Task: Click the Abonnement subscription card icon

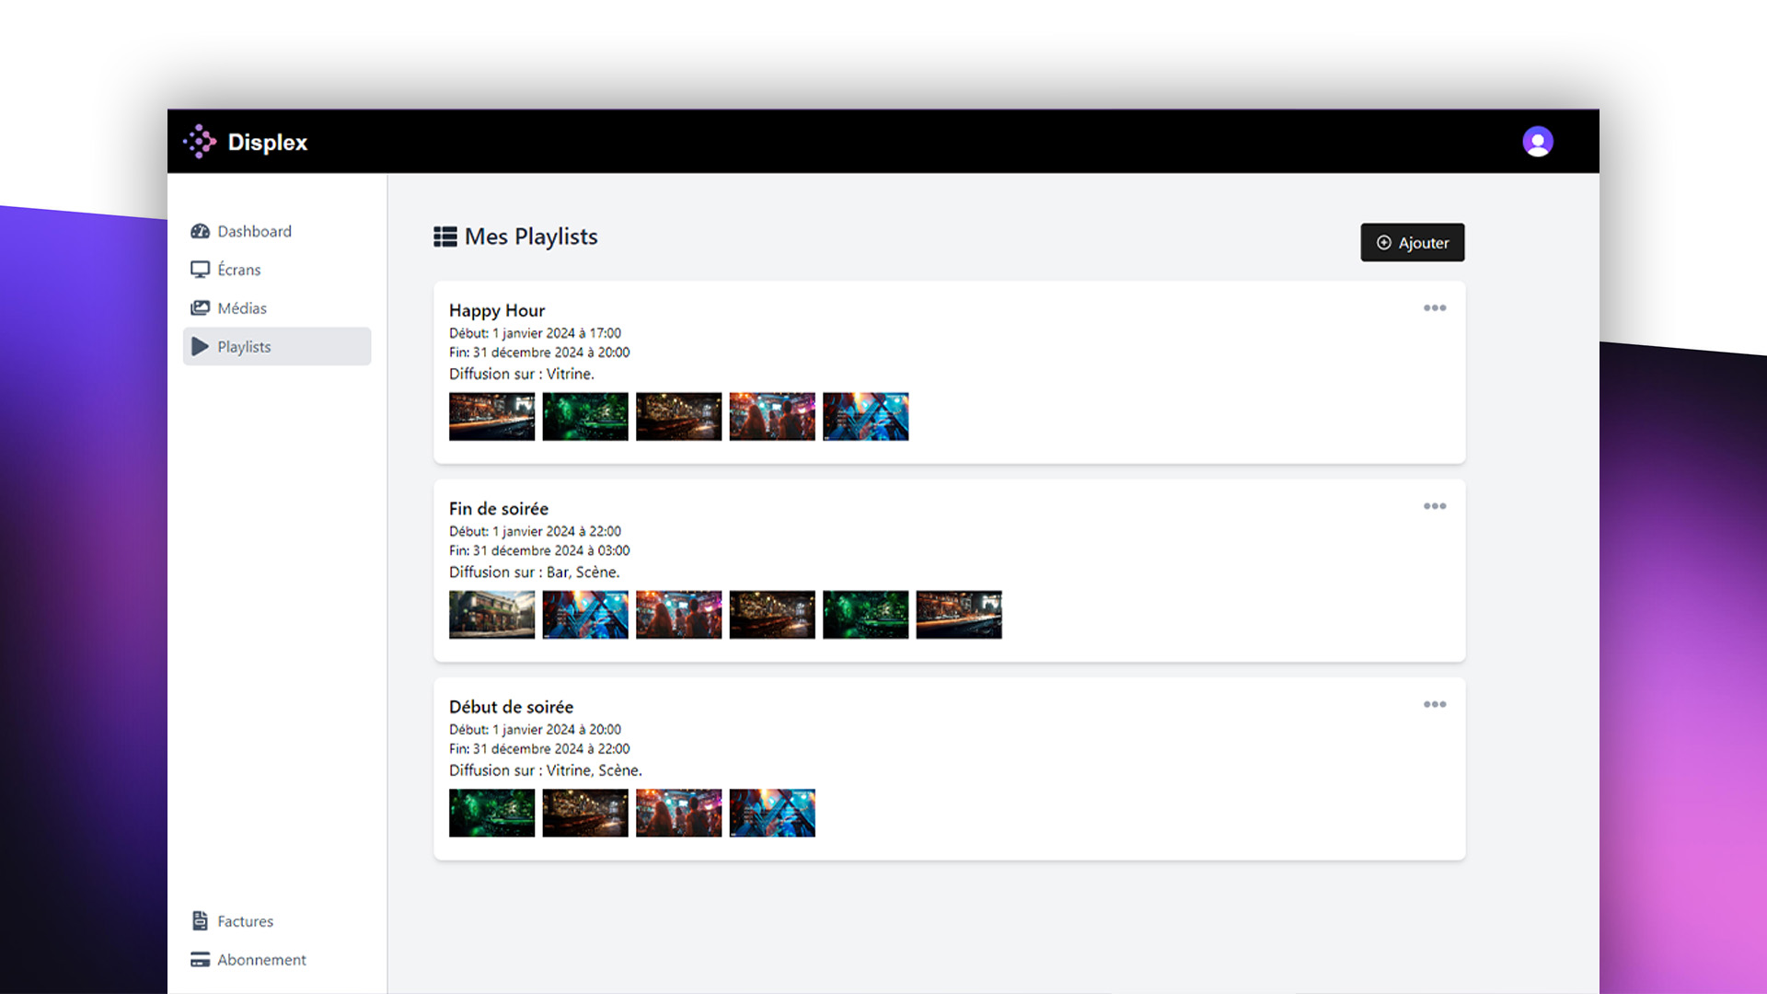Action: (199, 959)
